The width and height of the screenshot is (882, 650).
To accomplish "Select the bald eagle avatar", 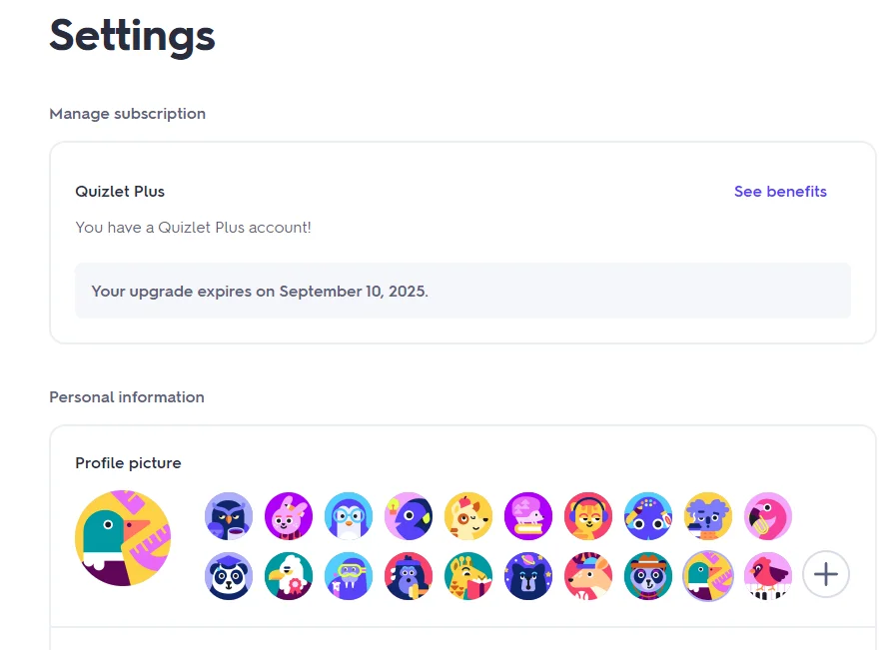I will coord(289,576).
